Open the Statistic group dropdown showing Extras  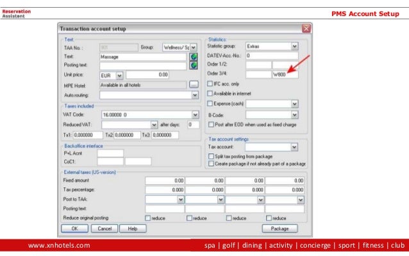[294, 46]
